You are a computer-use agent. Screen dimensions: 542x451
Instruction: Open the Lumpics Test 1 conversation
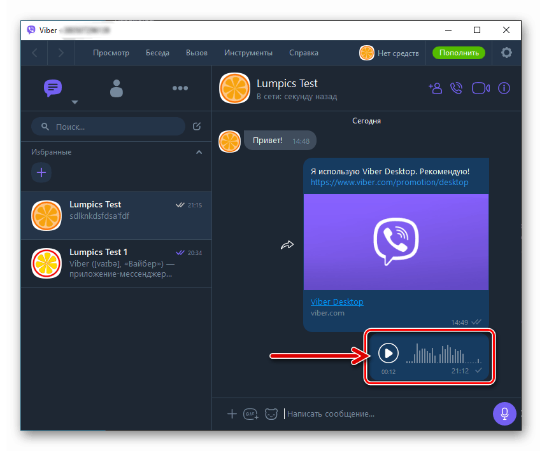[x=116, y=263]
